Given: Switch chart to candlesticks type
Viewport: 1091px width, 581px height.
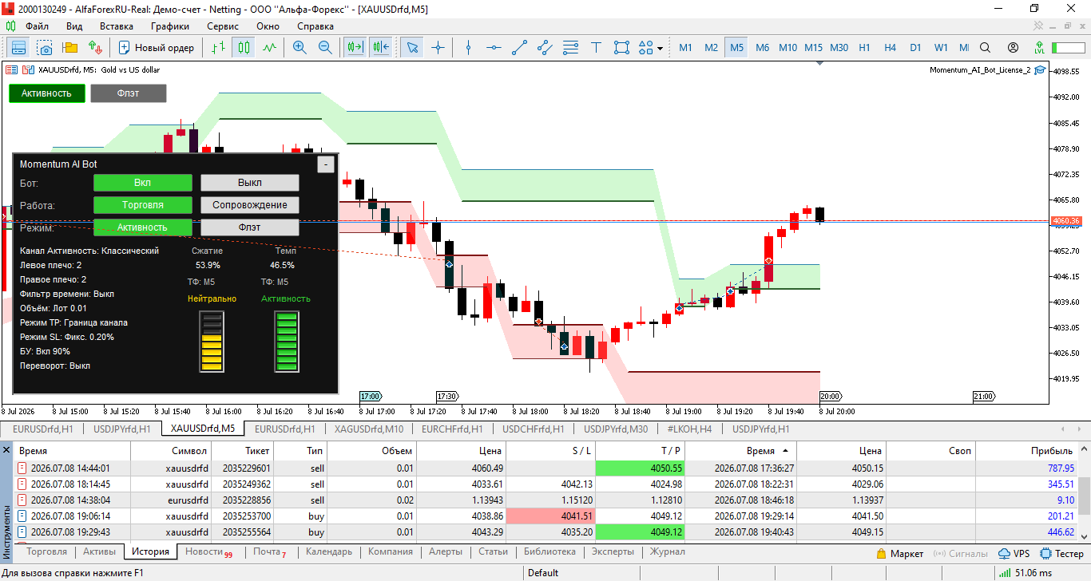Looking at the screenshot, I should click(244, 48).
